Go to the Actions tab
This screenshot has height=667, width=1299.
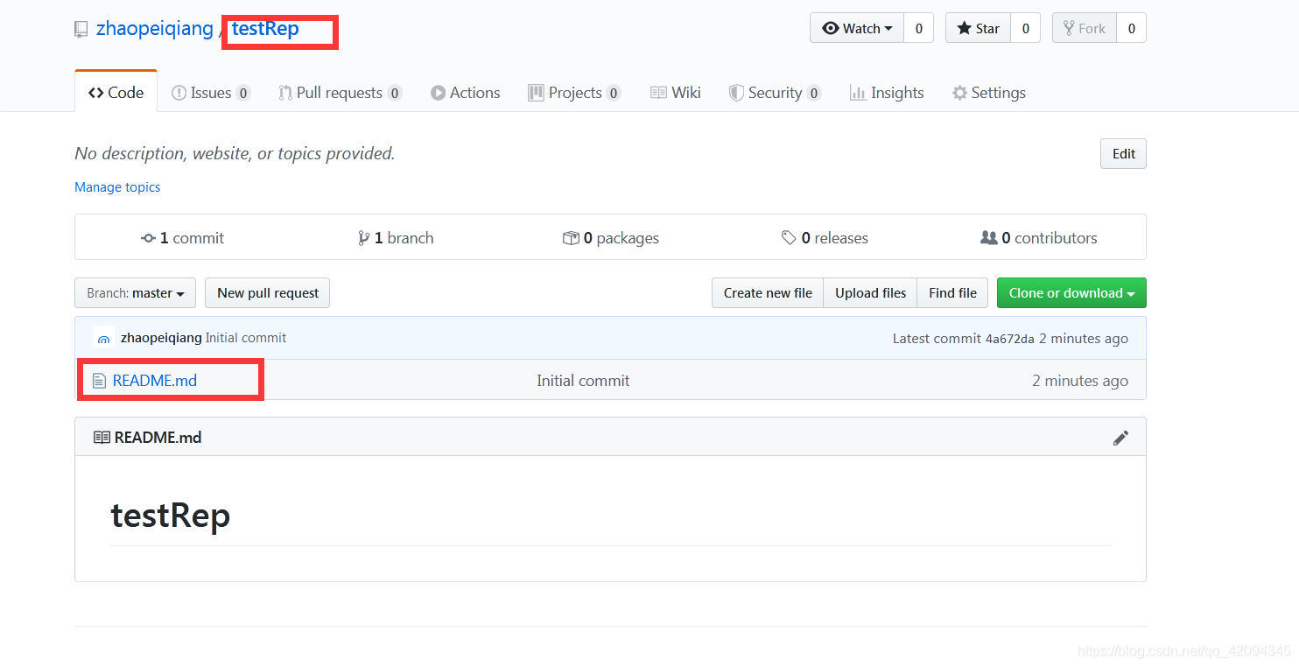(x=466, y=93)
